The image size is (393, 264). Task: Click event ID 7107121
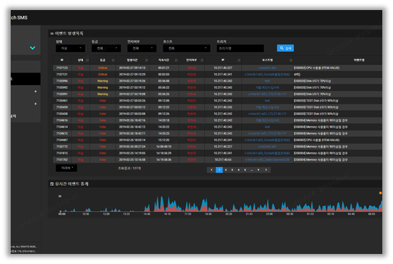click(x=62, y=74)
